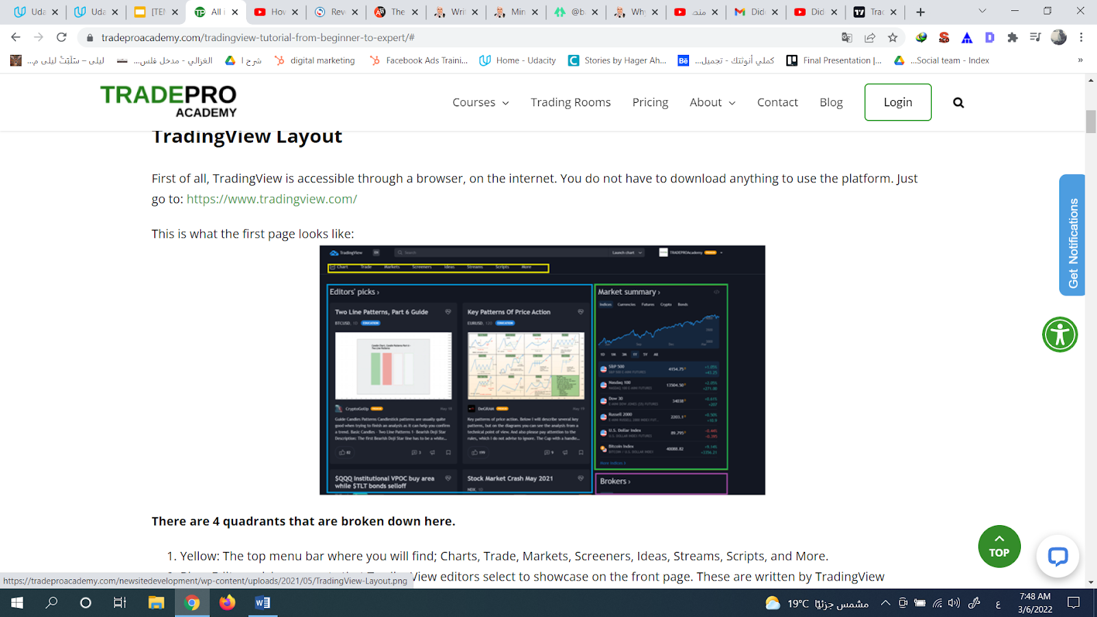Click the page vertical scrollbar thumb
The image size is (1097, 617).
(1091, 121)
